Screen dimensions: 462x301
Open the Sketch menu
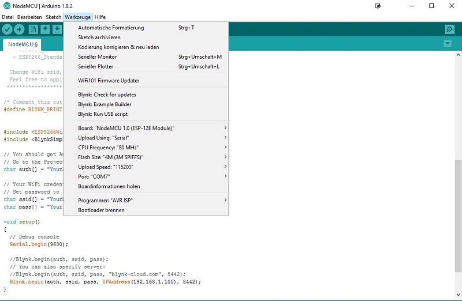(x=53, y=17)
